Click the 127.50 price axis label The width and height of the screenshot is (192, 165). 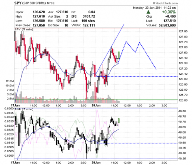tap(183, 53)
